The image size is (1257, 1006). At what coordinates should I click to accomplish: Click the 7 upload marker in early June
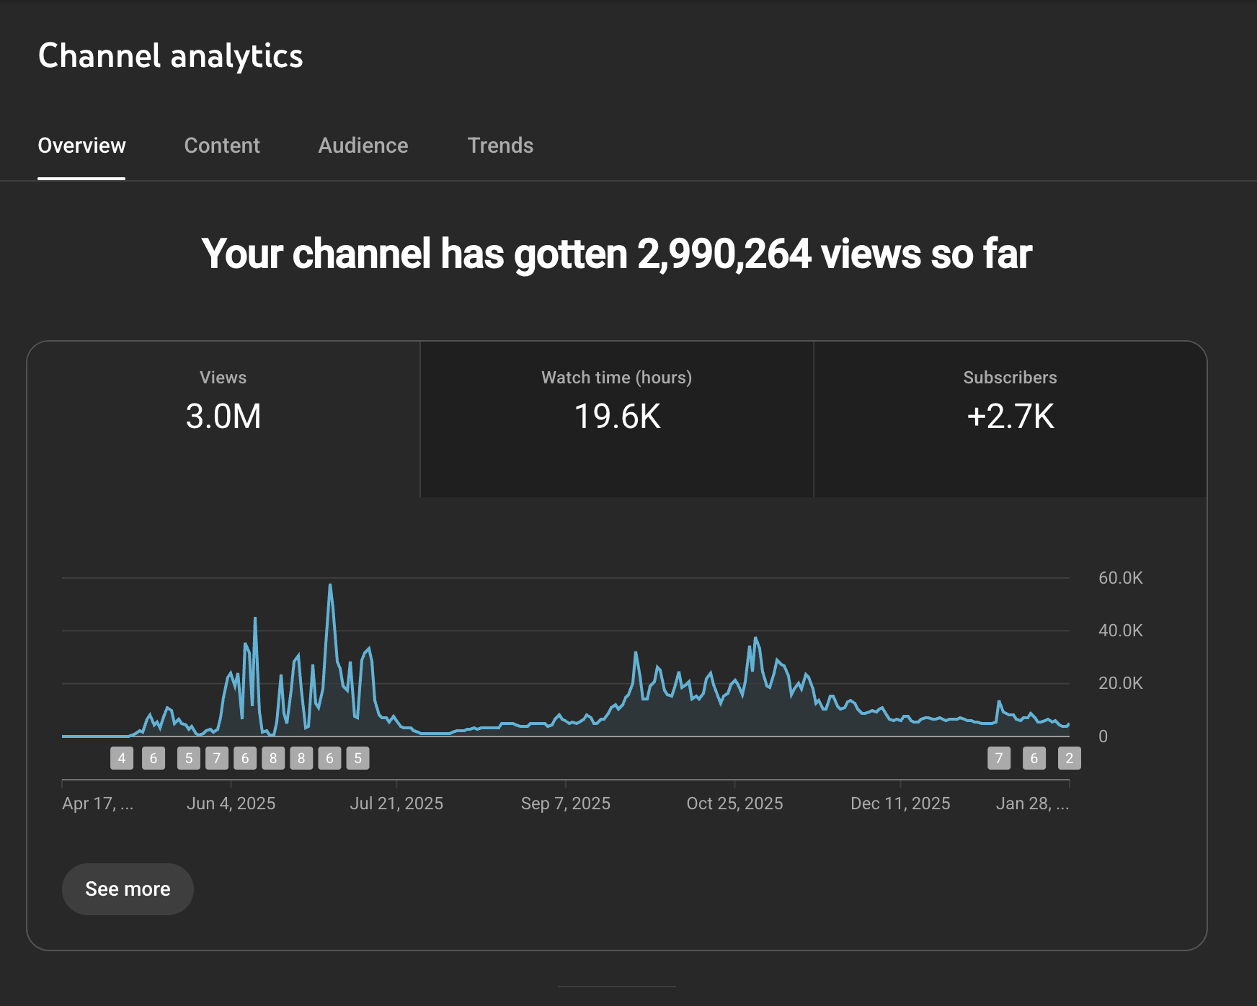[x=216, y=757]
